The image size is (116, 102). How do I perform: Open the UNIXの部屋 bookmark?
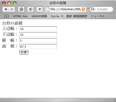(x=39, y=16)
